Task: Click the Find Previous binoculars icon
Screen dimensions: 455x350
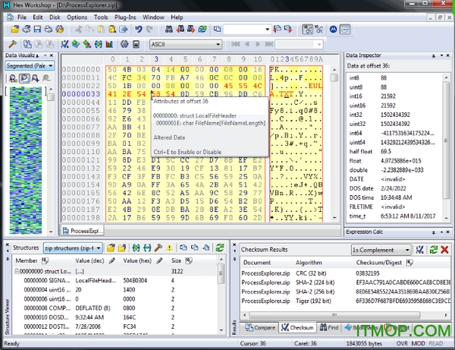Action: (x=180, y=29)
